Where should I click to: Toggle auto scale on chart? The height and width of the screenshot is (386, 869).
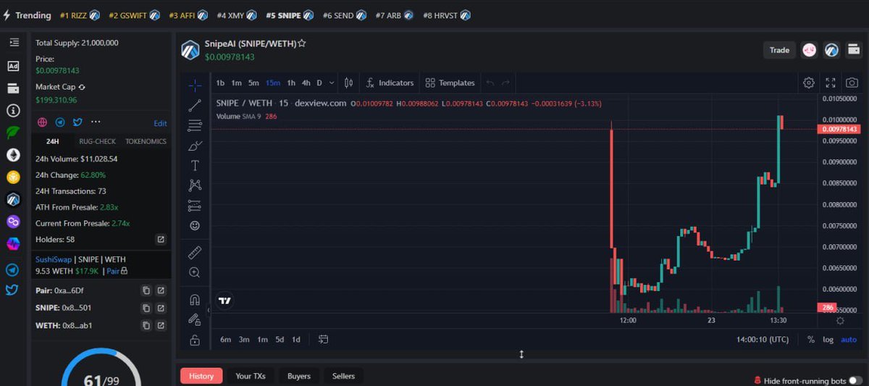[x=849, y=340]
